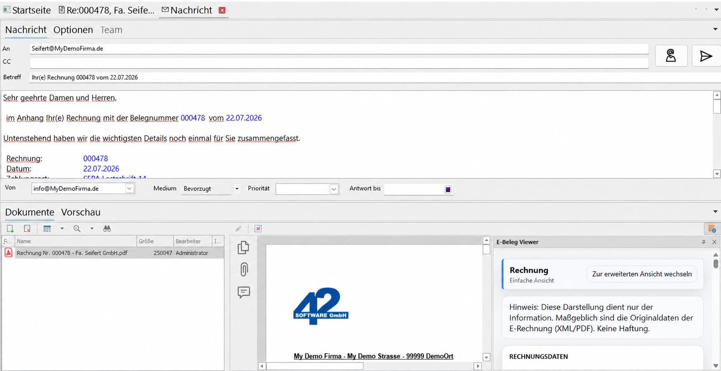Click PDF preview horizontal scrollbar right arrow
721x371 pixels.
coord(478,366)
